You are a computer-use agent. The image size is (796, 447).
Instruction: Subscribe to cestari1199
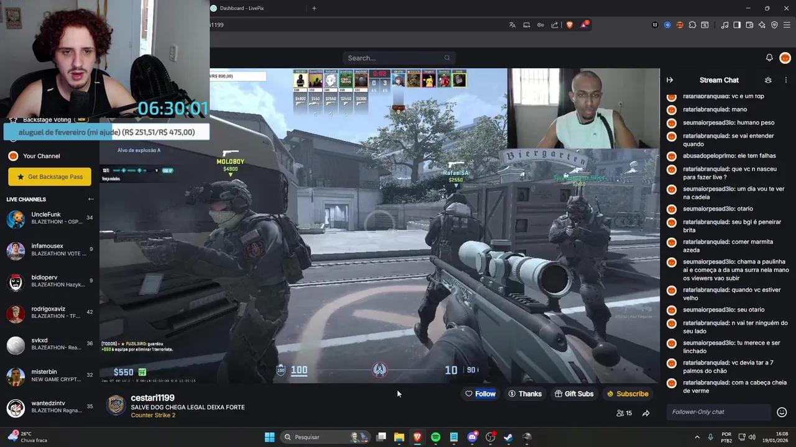[x=627, y=394]
